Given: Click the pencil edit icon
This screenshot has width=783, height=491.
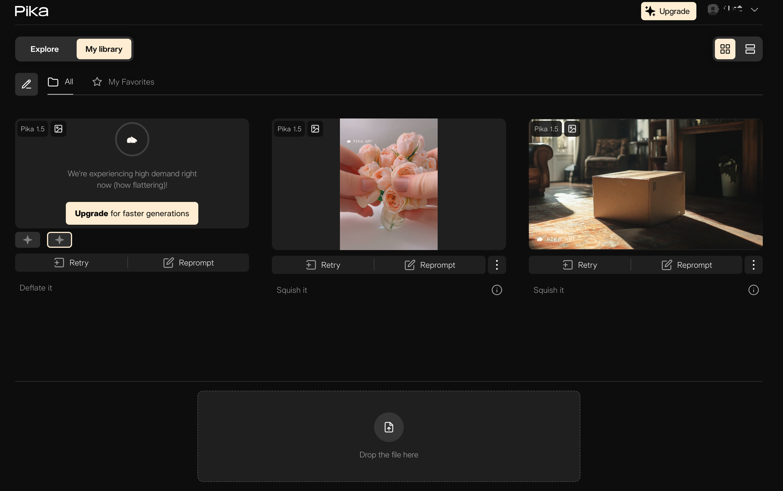Looking at the screenshot, I should click(x=26, y=84).
